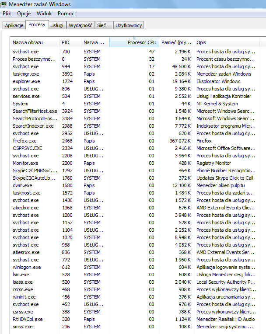The image size is (266, 334).
Task: Select svchost.exe with PID 1152
Action: (x=135, y=223)
